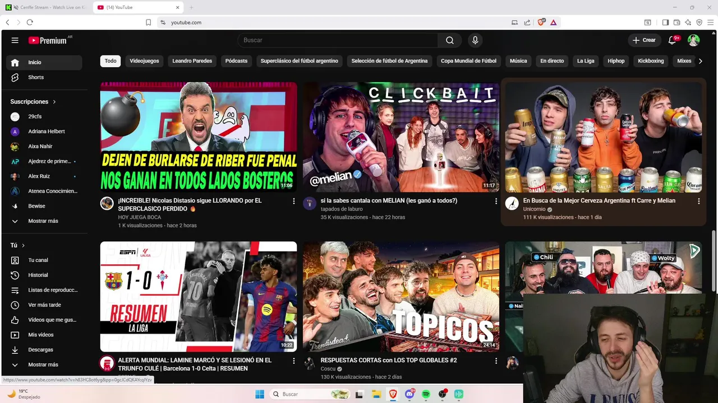718x403 pixels.
Task: Select the Pódcasts filter chip
Action: pos(236,61)
